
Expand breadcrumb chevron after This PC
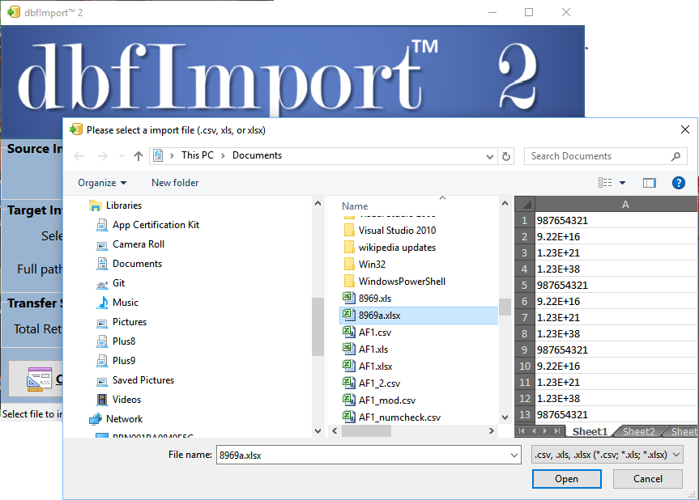click(x=223, y=156)
